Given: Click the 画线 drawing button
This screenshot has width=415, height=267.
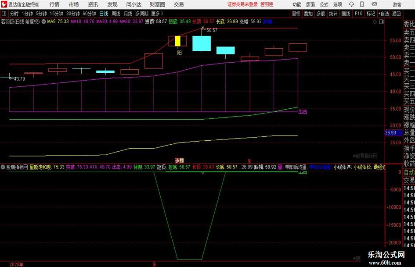Looking at the screenshot, I should coord(346,14).
